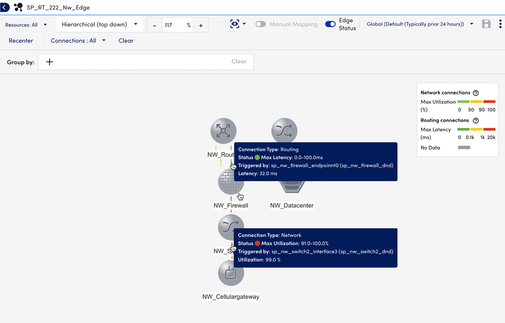Screen dimensions: 505x323
Task: Expand the Hierarchical (top down) layout dropdown
Action: [x=99, y=24]
